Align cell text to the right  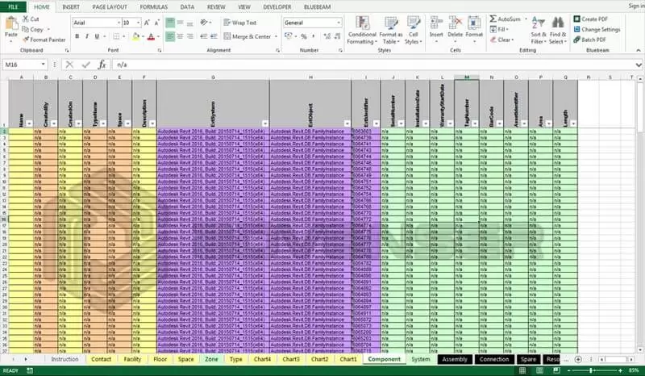(x=190, y=36)
